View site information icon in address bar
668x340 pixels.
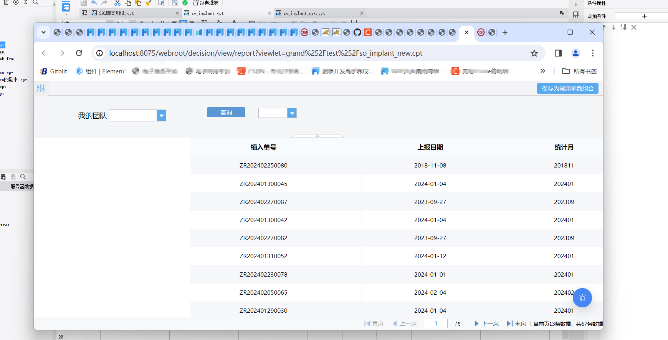(99, 53)
